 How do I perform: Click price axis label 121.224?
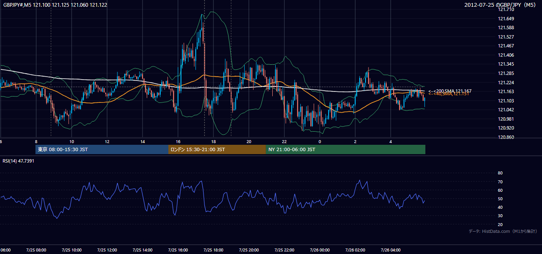506,83
